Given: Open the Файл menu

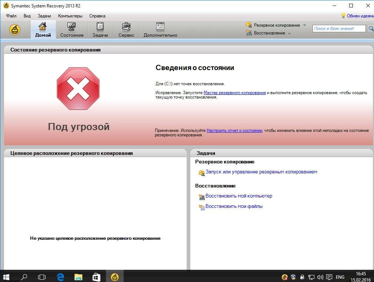Looking at the screenshot, I should click(x=11, y=16).
